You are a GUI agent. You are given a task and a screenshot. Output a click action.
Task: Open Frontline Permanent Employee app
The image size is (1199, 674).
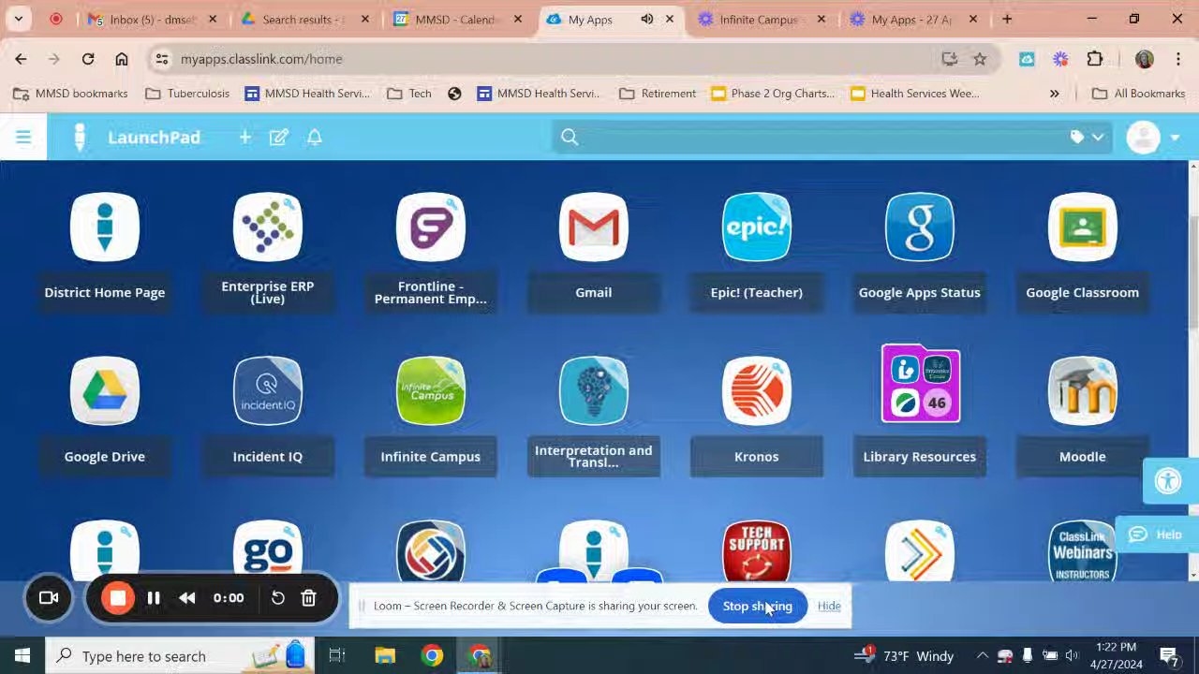431,227
